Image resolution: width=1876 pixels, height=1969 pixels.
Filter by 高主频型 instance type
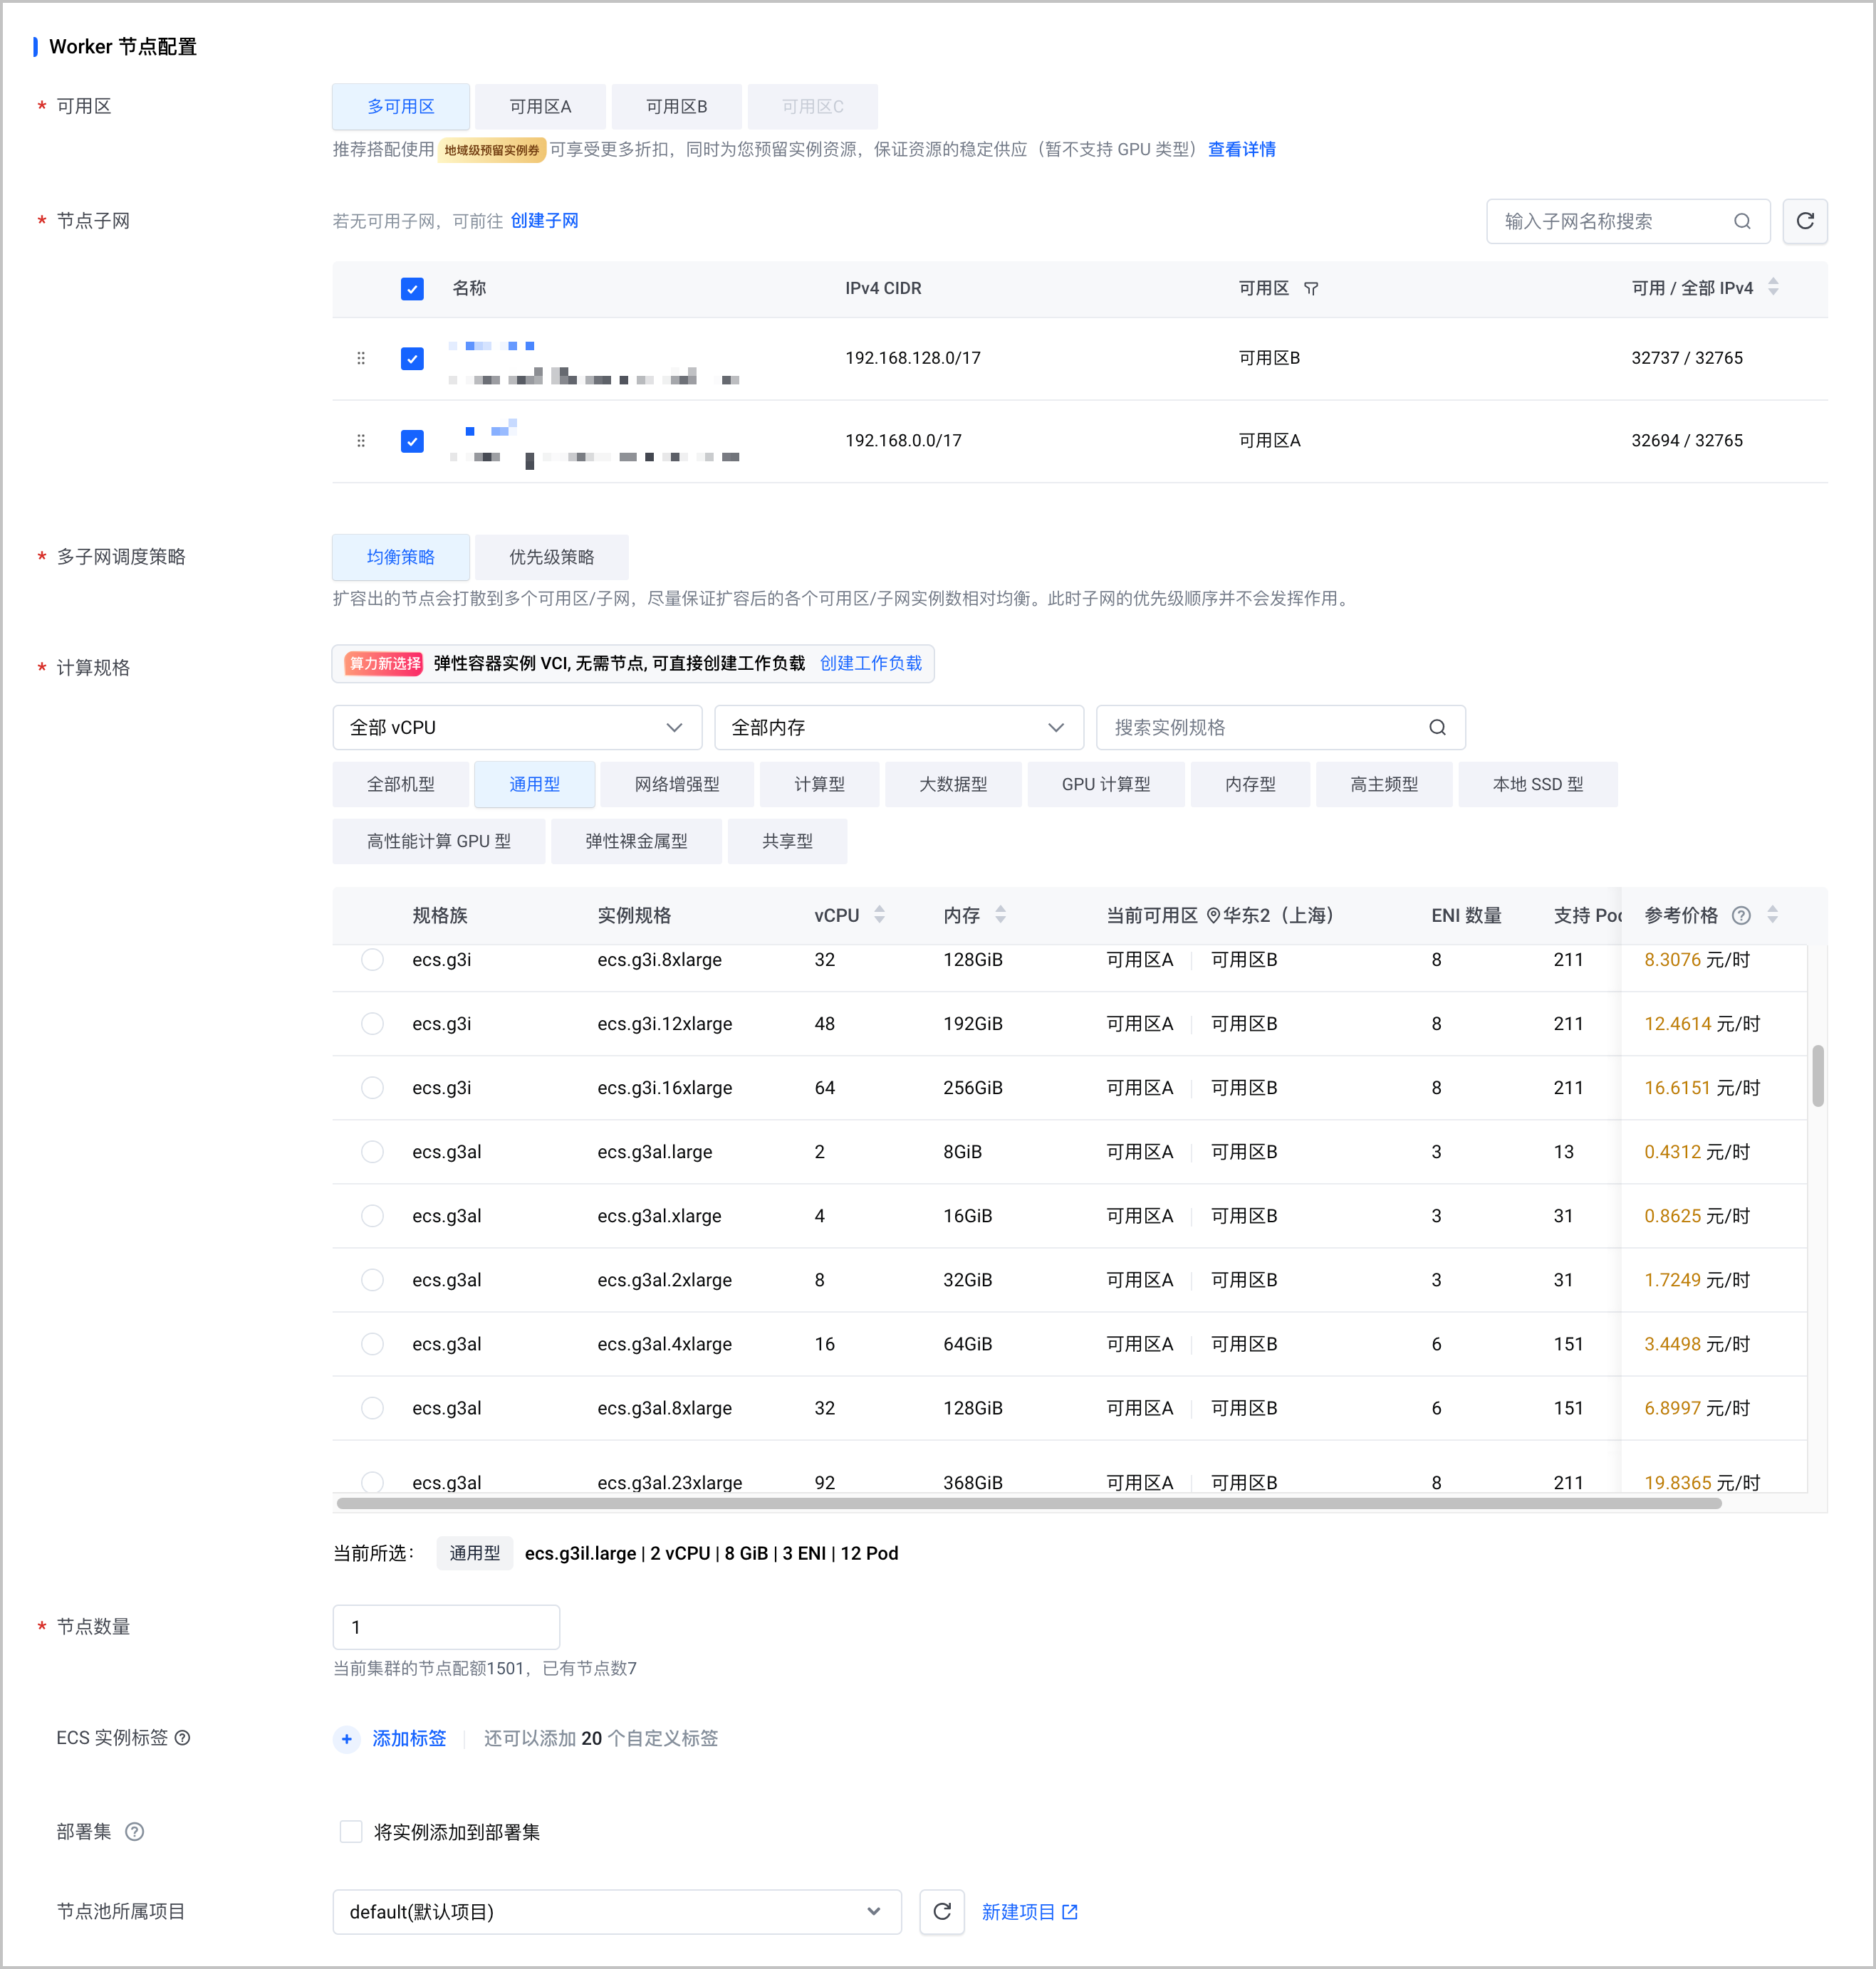tap(1384, 784)
